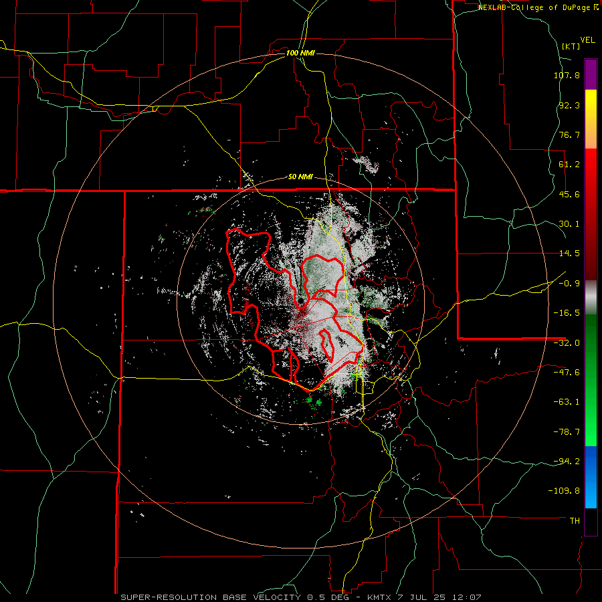Image resolution: width=602 pixels, height=602 pixels.
Task: Click the -47.6 velocity scale value
Action: [567, 373]
